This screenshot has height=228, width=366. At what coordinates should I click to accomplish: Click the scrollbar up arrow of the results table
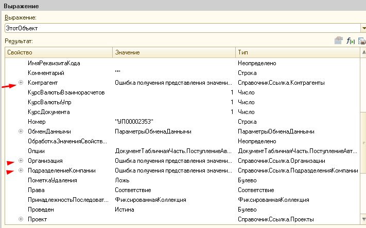coord(363,52)
